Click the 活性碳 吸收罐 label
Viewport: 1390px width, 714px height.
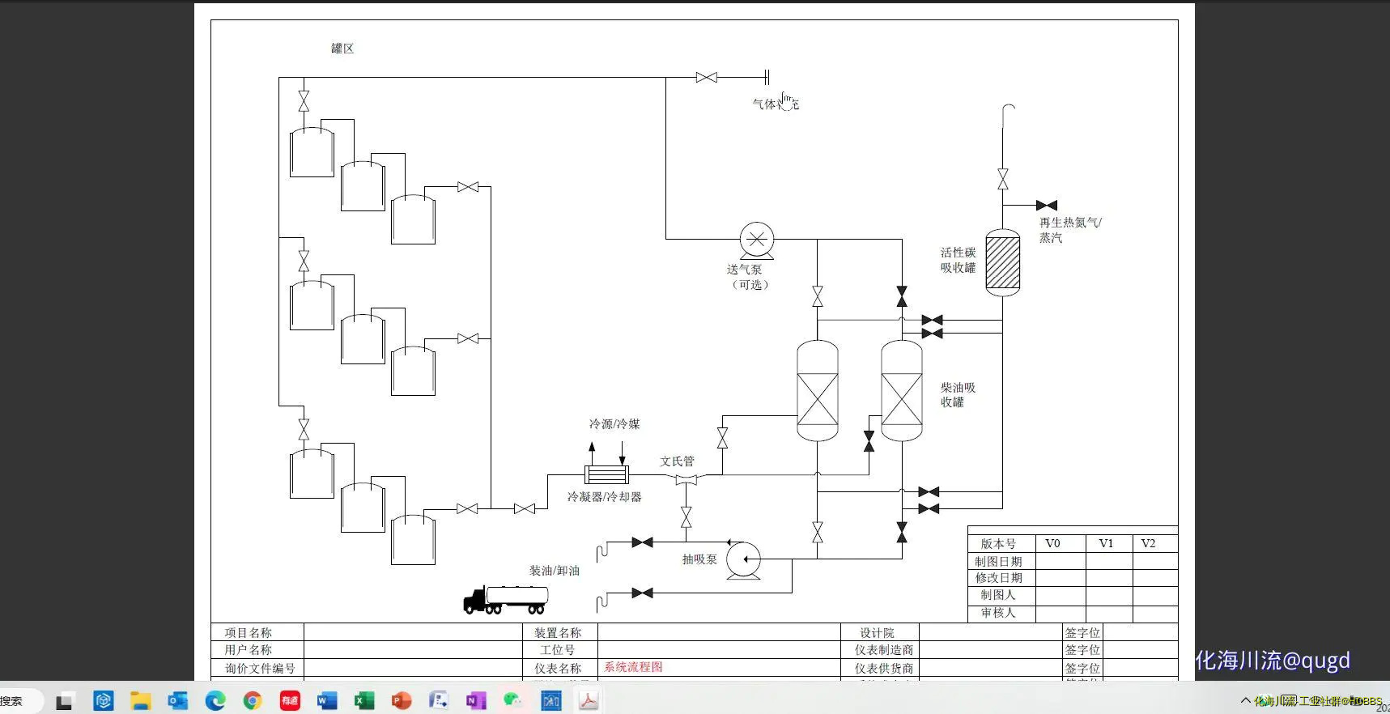coord(958,260)
